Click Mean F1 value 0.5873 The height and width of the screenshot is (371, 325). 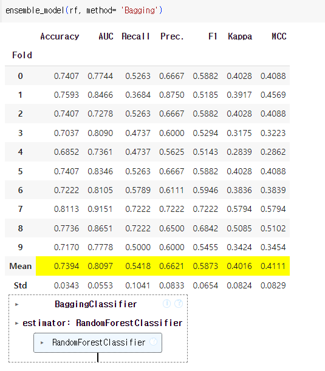point(205,266)
